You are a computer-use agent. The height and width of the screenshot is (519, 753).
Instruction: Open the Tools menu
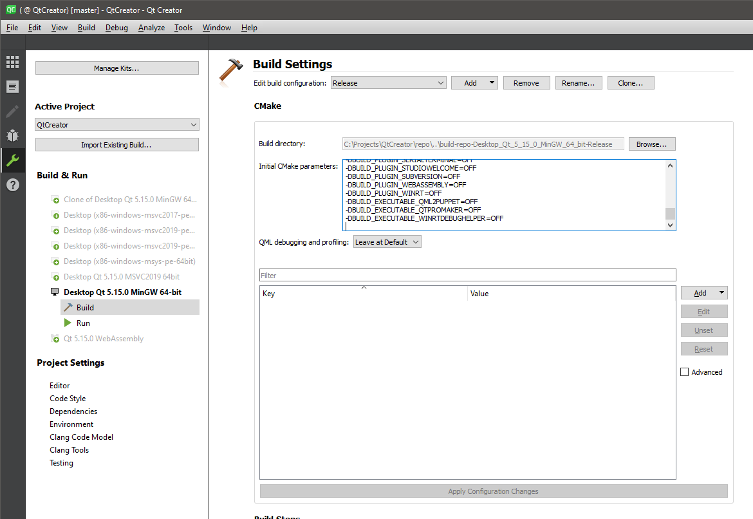[183, 28]
